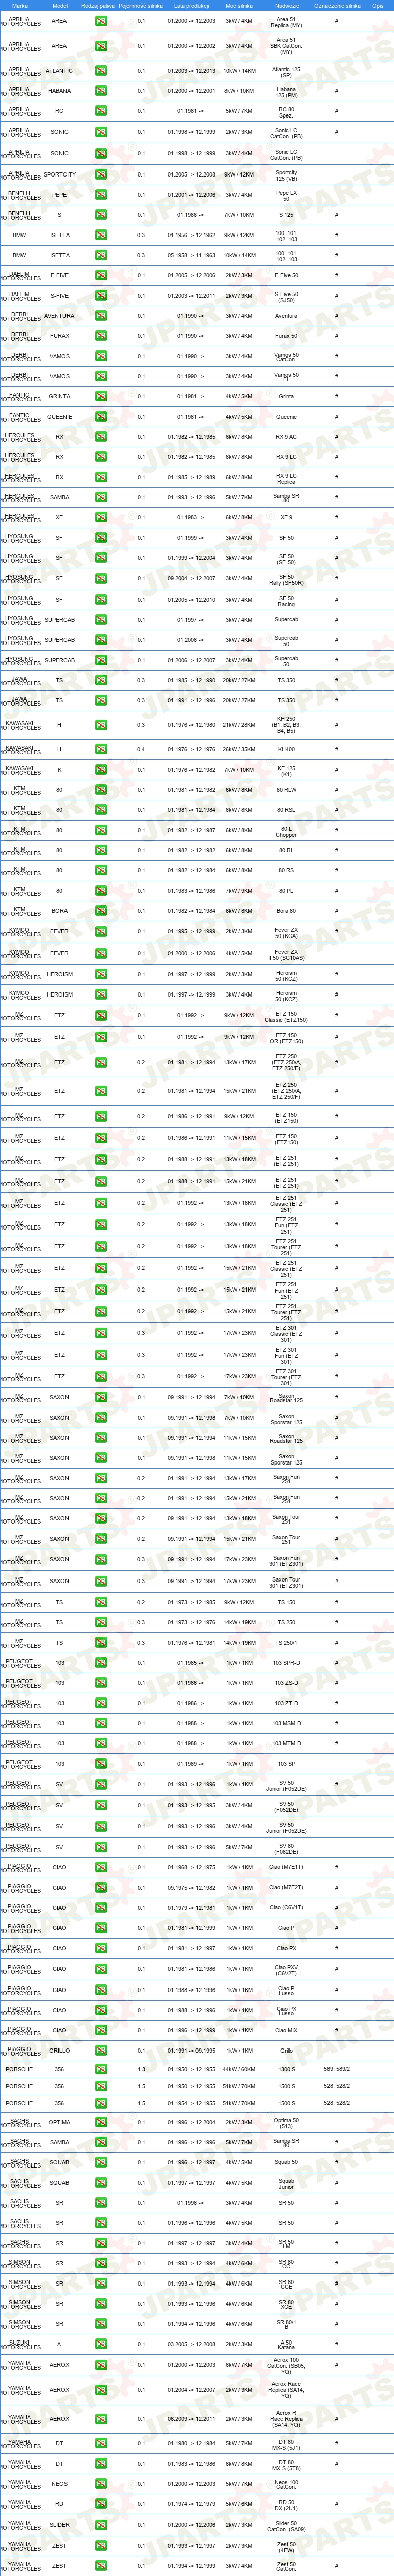Click the fuel icon in the Fantic GRINTA row

pos(101,397)
